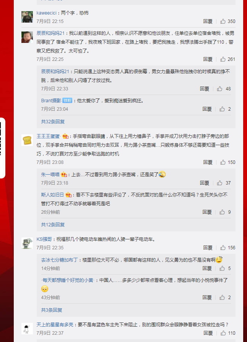
Task: Thumbs-up 王王王蛋蛋's comment with 150 likes
Action: pyautogui.click(x=223, y=162)
